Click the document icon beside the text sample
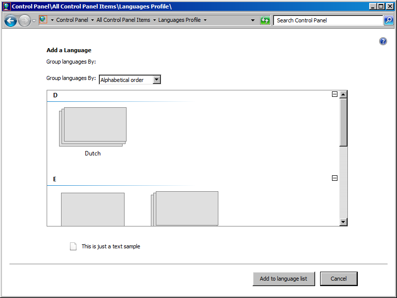The height and width of the screenshot is (298, 397). [72, 246]
